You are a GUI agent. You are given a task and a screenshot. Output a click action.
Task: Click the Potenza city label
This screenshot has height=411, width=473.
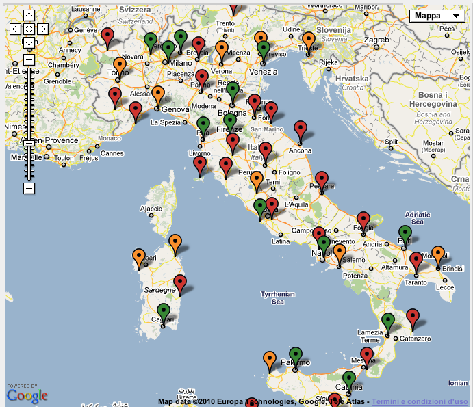[x=355, y=276]
